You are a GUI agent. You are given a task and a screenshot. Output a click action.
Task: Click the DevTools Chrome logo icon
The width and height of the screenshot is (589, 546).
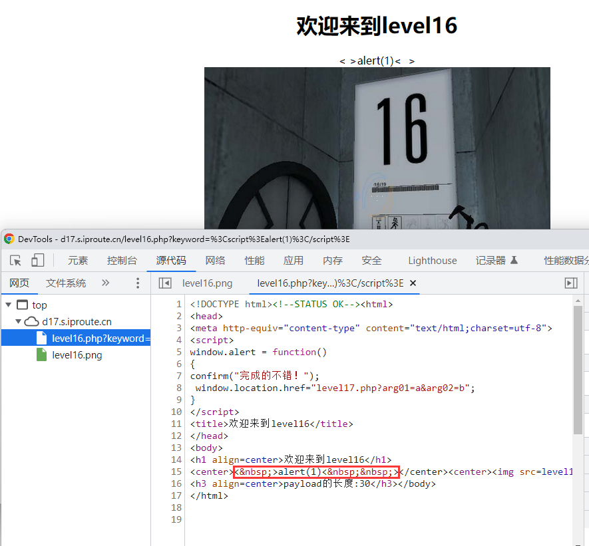8,238
